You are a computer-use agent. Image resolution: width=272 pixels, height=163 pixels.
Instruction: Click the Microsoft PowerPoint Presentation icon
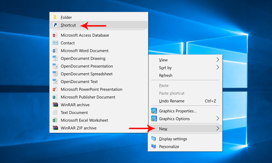pyautogui.click(x=55, y=89)
